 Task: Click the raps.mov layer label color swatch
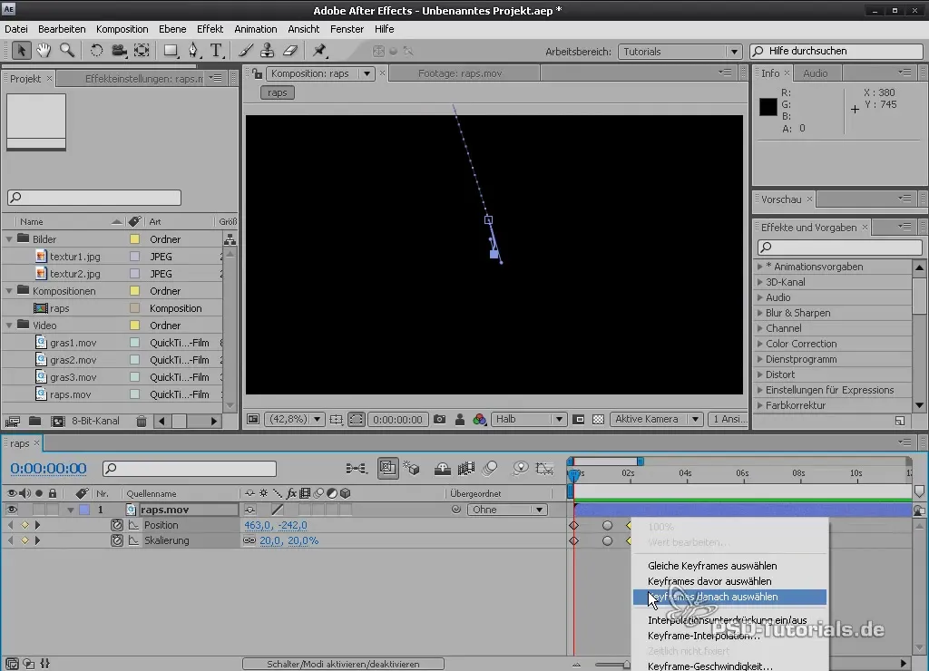84,510
